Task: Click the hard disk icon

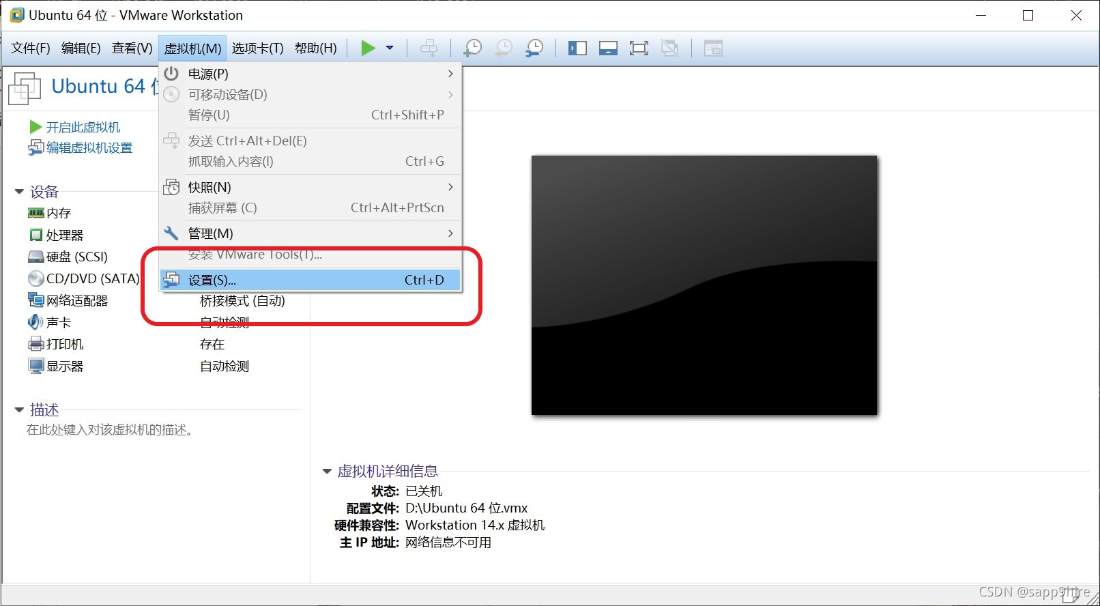Action: (35, 257)
